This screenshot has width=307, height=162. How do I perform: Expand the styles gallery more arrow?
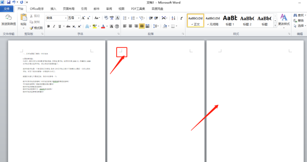pyautogui.click(x=275, y=25)
